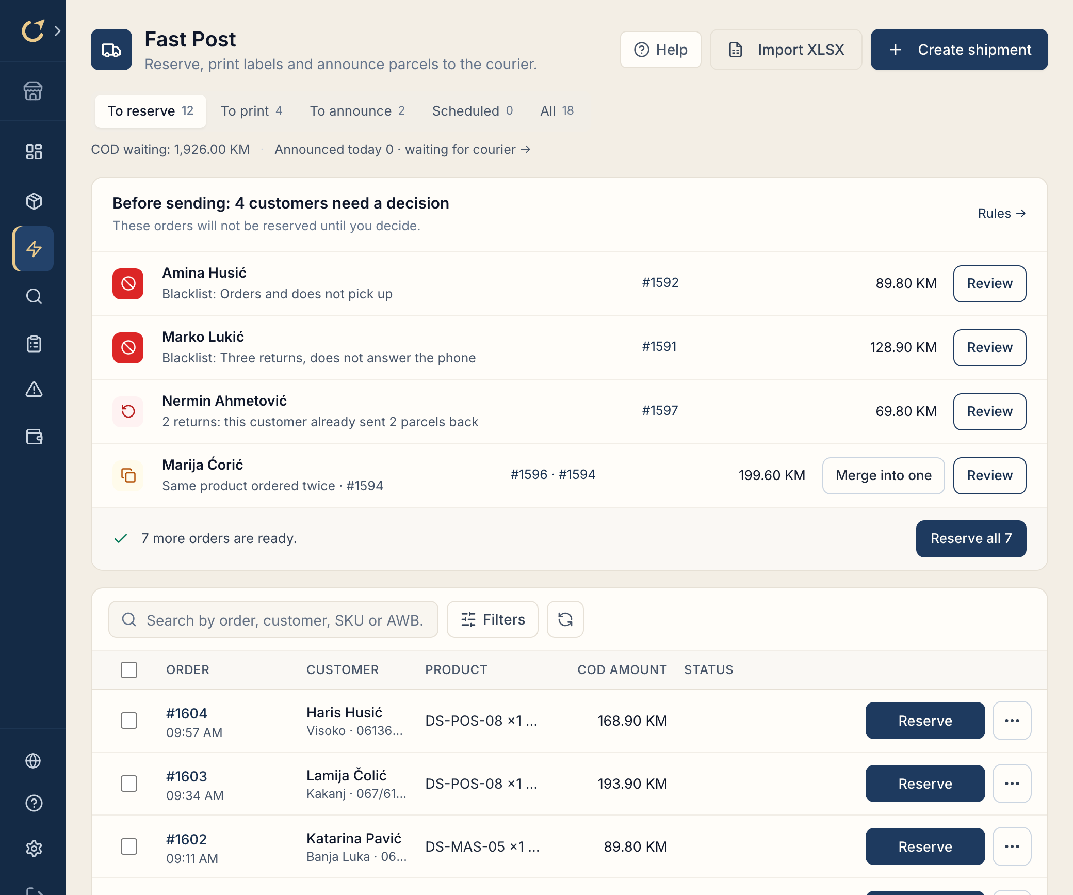Screen dimensions: 1073x895
Task: Reserve order #1604 for Haris Husić
Action: tap(925, 721)
